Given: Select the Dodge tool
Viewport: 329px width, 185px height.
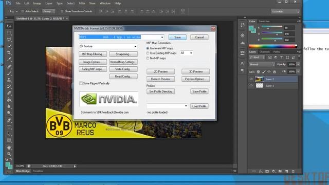Looking at the screenshot, I should click(x=9, y=113).
